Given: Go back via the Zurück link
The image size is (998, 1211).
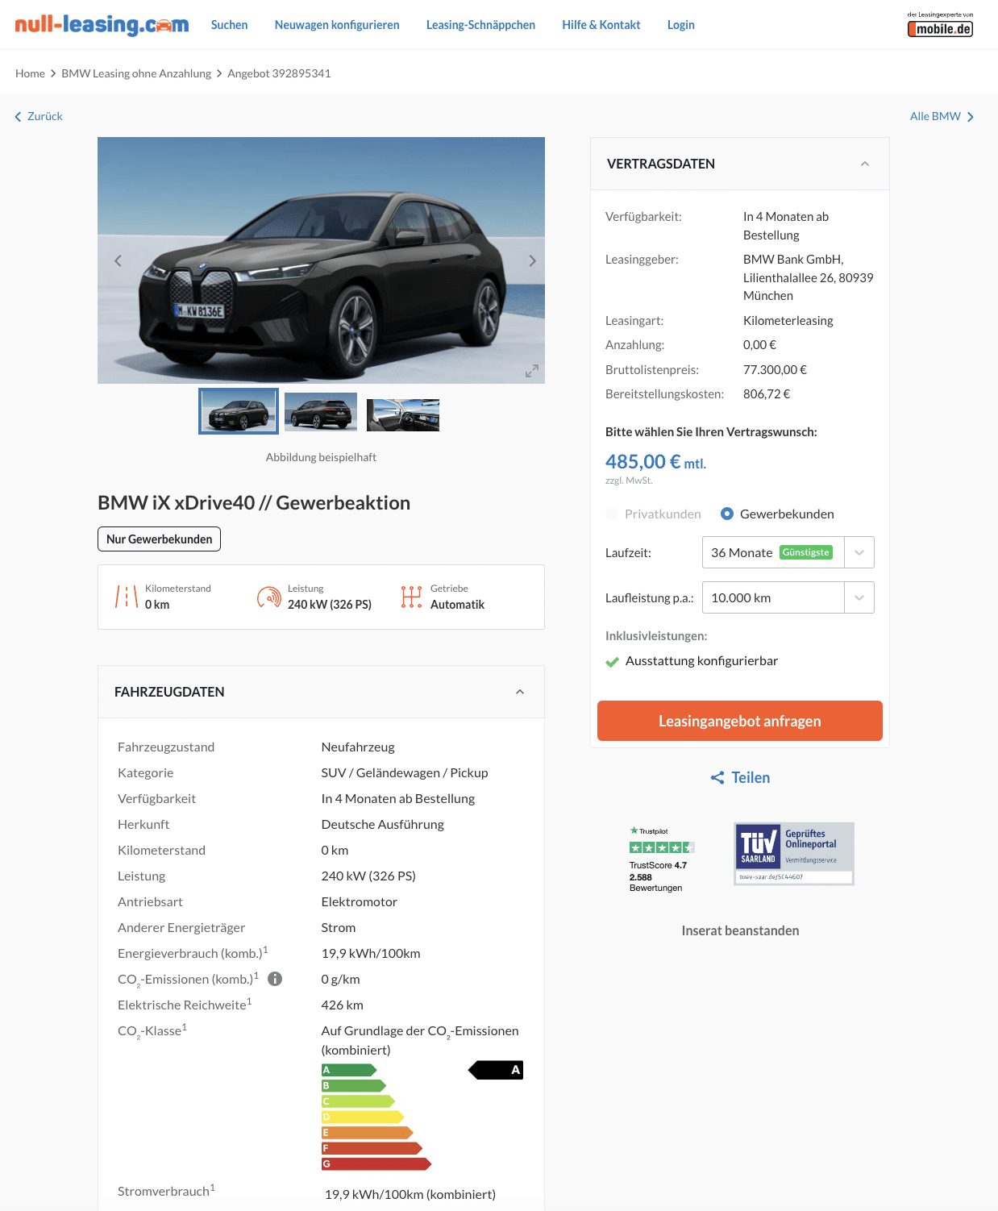Looking at the screenshot, I should [39, 116].
